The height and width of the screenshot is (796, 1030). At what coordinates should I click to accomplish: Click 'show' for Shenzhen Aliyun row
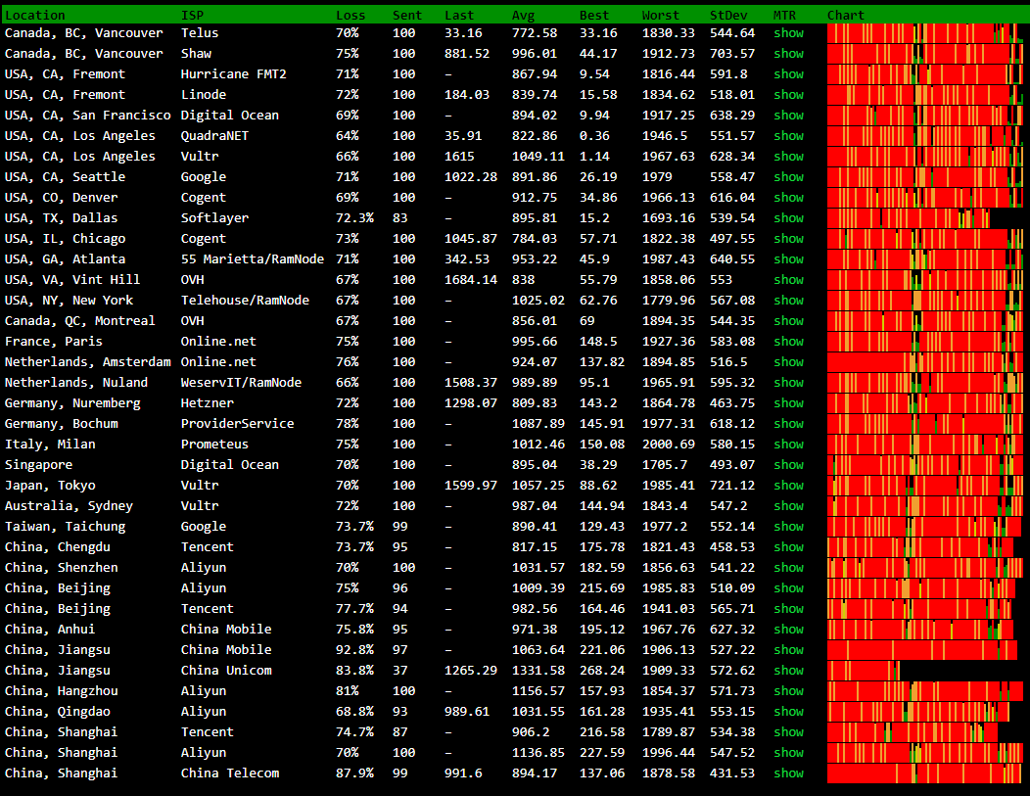click(788, 568)
